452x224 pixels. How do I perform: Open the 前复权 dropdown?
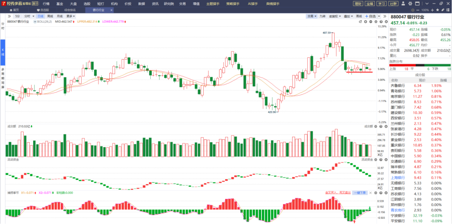(335, 16)
